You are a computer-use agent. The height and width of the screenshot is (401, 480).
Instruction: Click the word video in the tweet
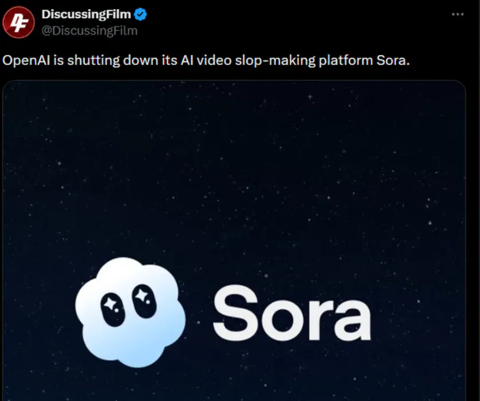(x=214, y=60)
